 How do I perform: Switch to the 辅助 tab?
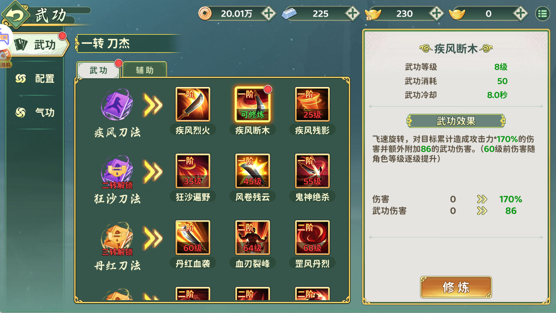pyautogui.click(x=145, y=70)
